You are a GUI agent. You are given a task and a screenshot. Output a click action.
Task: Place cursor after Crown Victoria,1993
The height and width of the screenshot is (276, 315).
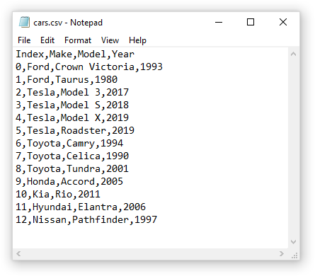coord(163,67)
